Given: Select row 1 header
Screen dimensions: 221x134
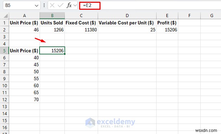Looking at the screenshot, I should click(4, 23).
